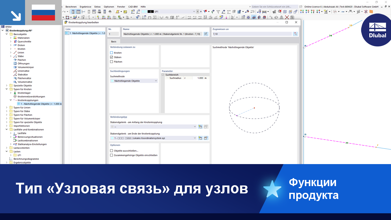This screenshot has width=391, height=220.
Task: Click the Suchmethode color swatch
Action: [112, 81]
